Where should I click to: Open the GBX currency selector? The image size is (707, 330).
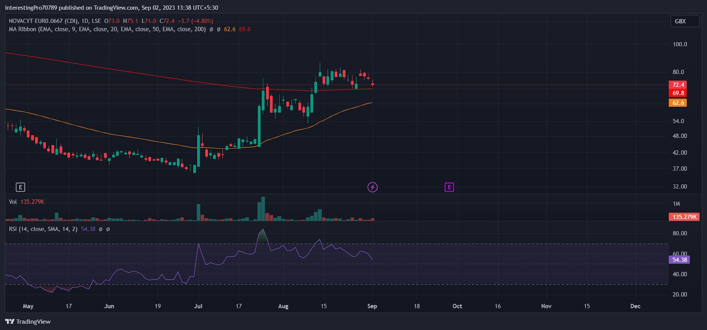point(685,21)
